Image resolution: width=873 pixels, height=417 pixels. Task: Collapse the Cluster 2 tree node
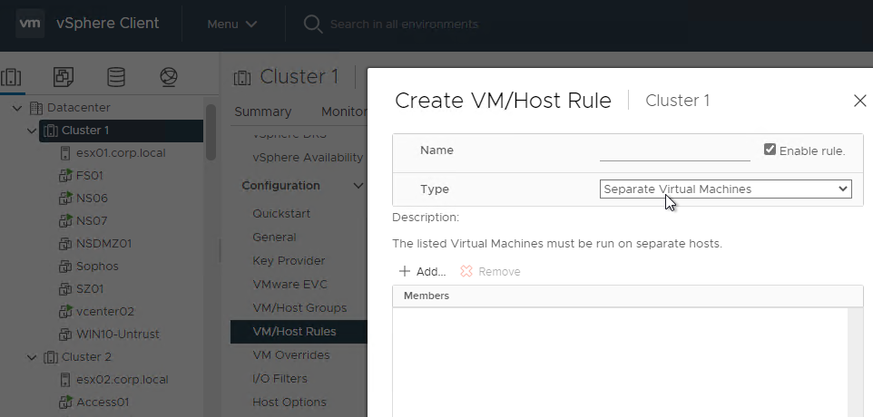(x=32, y=357)
